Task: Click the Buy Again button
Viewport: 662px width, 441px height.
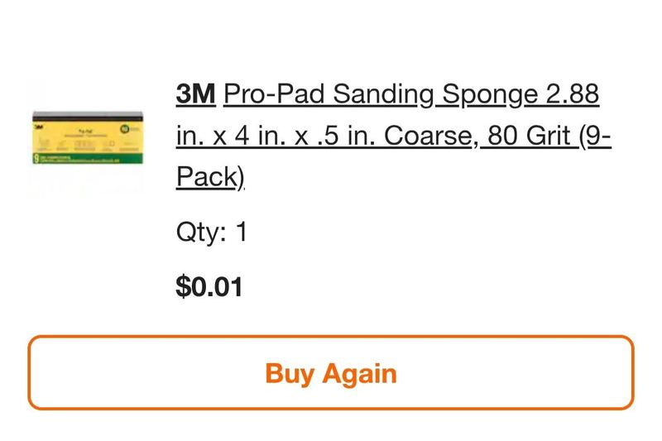Action: click(331, 372)
